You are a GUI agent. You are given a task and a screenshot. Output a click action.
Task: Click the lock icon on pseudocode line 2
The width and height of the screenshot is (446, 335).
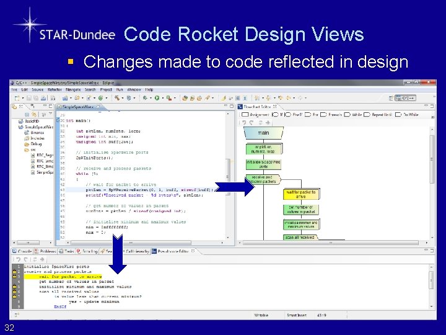[x=14, y=272]
